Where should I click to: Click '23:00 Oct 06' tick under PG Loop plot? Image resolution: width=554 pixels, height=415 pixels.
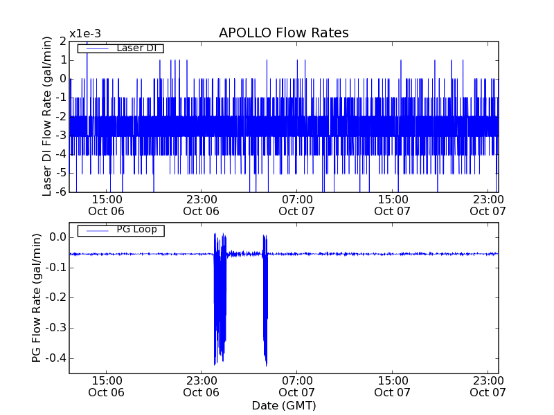pyautogui.click(x=202, y=387)
